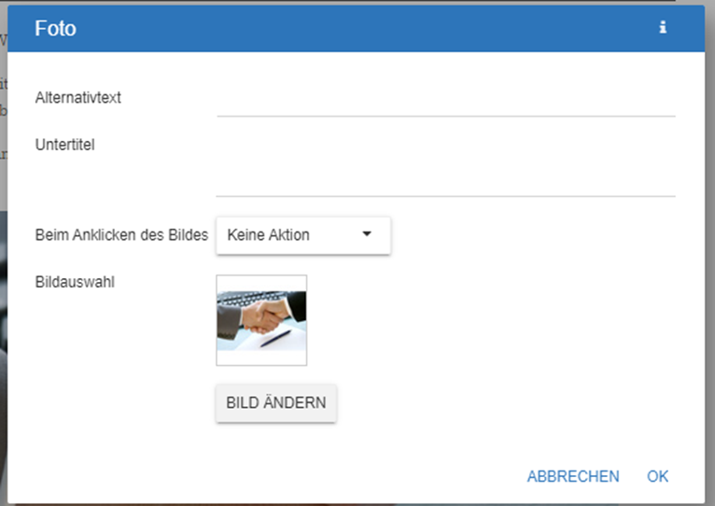Viewport: 715px width, 506px height.
Task: Click the info icon in Foto header
Action: click(663, 28)
